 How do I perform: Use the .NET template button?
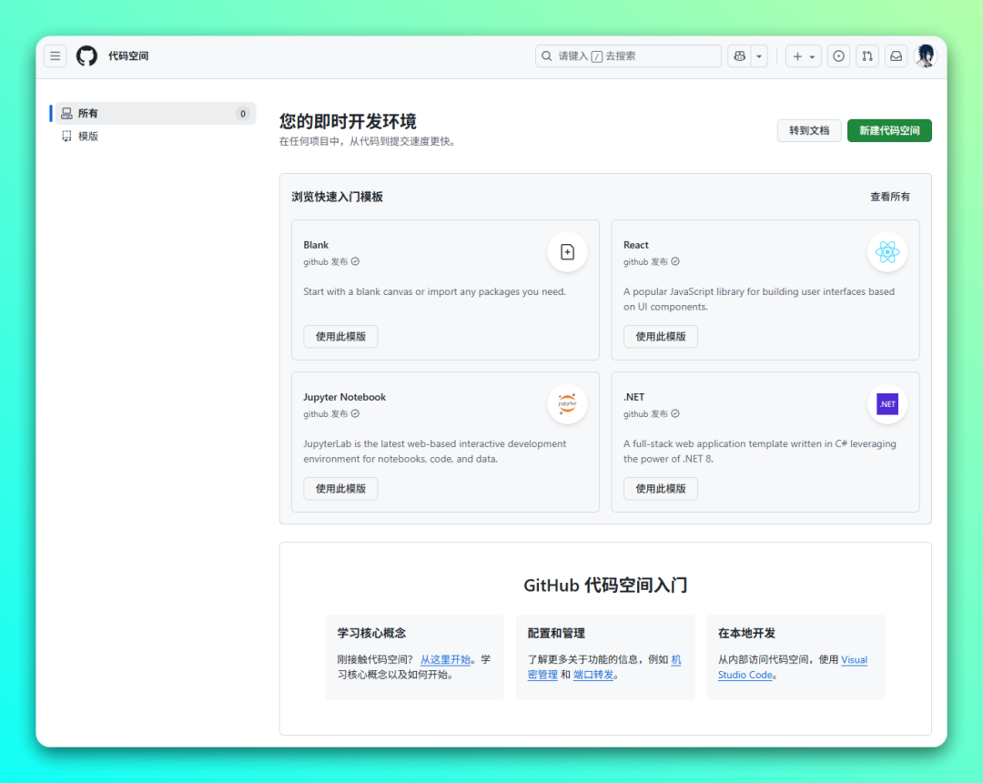click(x=660, y=488)
